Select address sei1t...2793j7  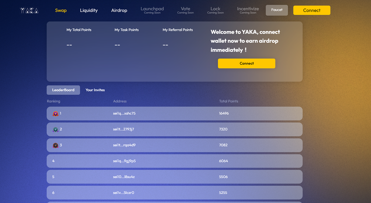coord(123,129)
